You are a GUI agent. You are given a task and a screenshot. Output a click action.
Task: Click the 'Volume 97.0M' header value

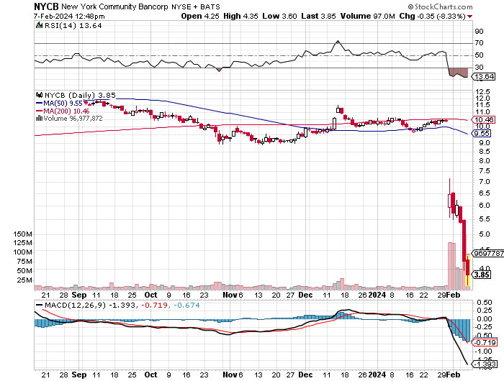tap(367, 16)
